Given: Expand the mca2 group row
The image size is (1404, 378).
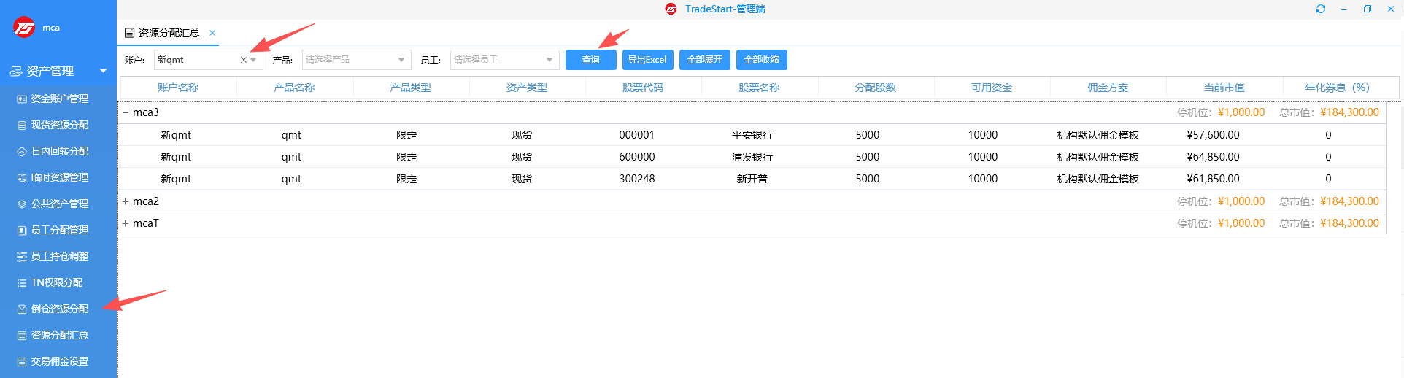Looking at the screenshot, I should pyautogui.click(x=126, y=201).
